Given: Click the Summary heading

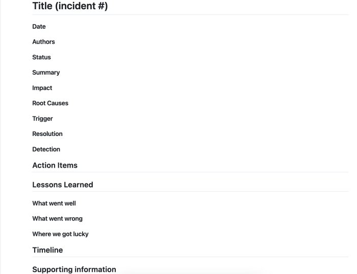Looking at the screenshot, I should tap(46, 73).
